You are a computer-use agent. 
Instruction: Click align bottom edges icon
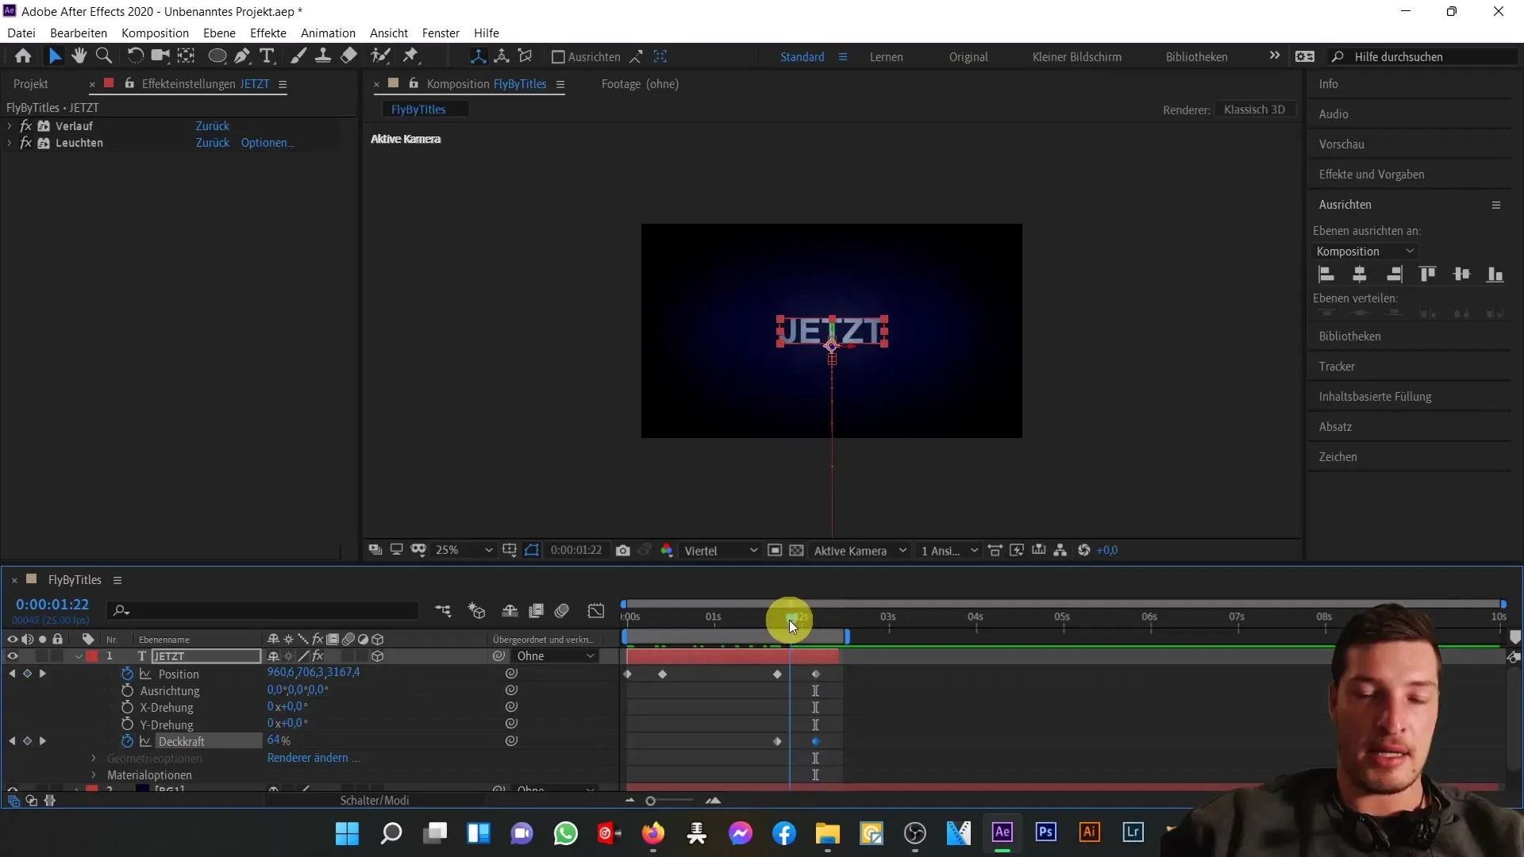(x=1495, y=275)
